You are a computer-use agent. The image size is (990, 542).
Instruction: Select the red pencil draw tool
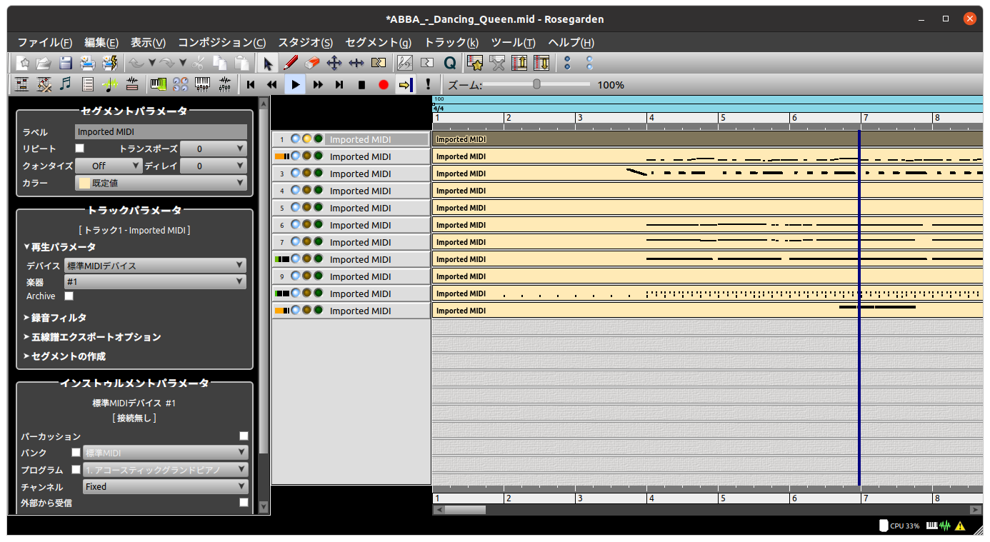pyautogui.click(x=290, y=63)
